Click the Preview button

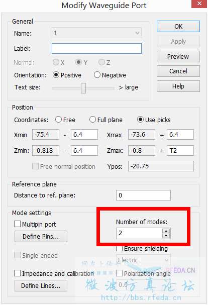click(x=178, y=57)
